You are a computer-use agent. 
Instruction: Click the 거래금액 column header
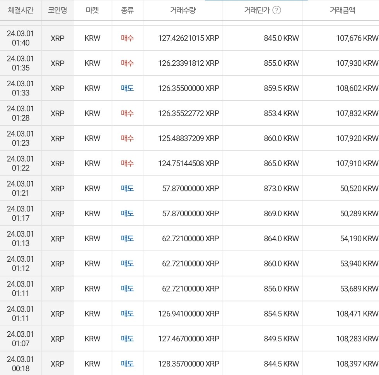pos(343,10)
